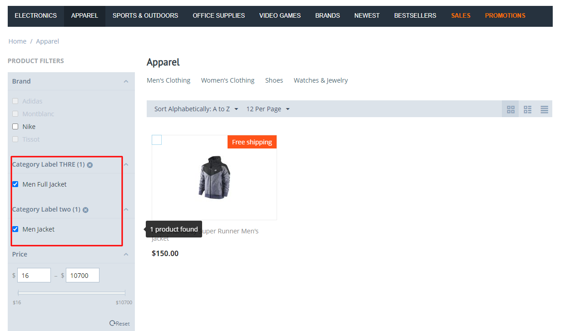Open the Electronics menu
The image size is (570, 331).
click(x=36, y=16)
